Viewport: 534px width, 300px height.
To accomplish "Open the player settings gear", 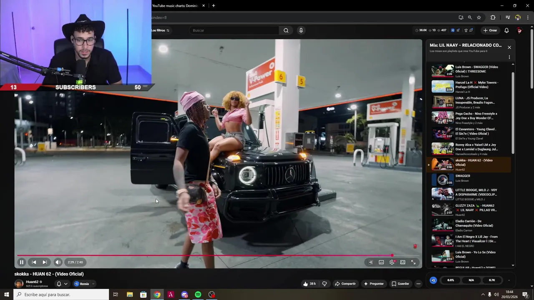I will point(392,262).
